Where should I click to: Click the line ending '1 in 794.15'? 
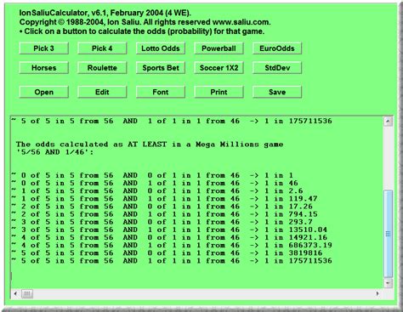point(164,214)
